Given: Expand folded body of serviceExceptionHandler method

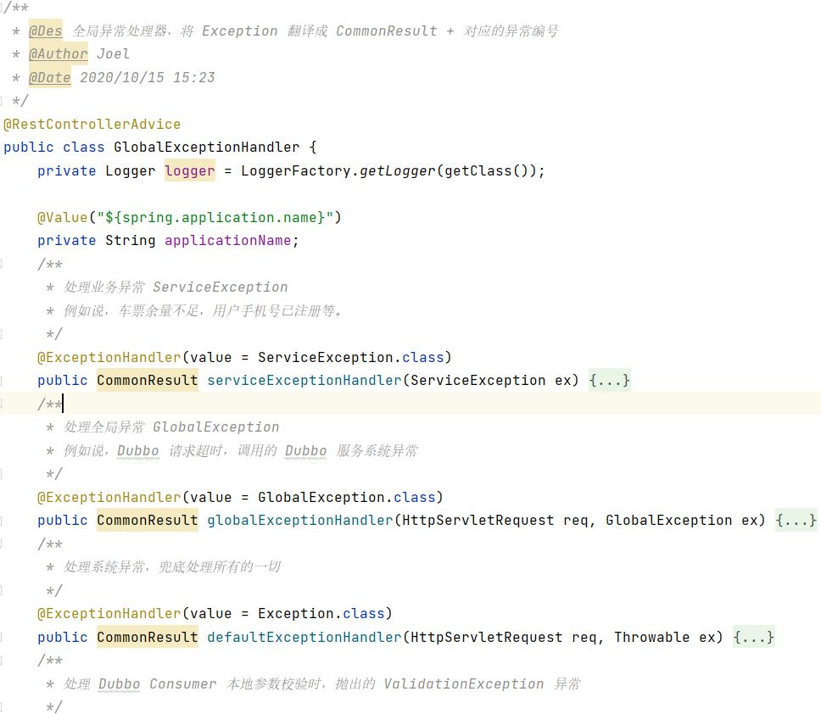Looking at the screenshot, I should click(x=609, y=380).
